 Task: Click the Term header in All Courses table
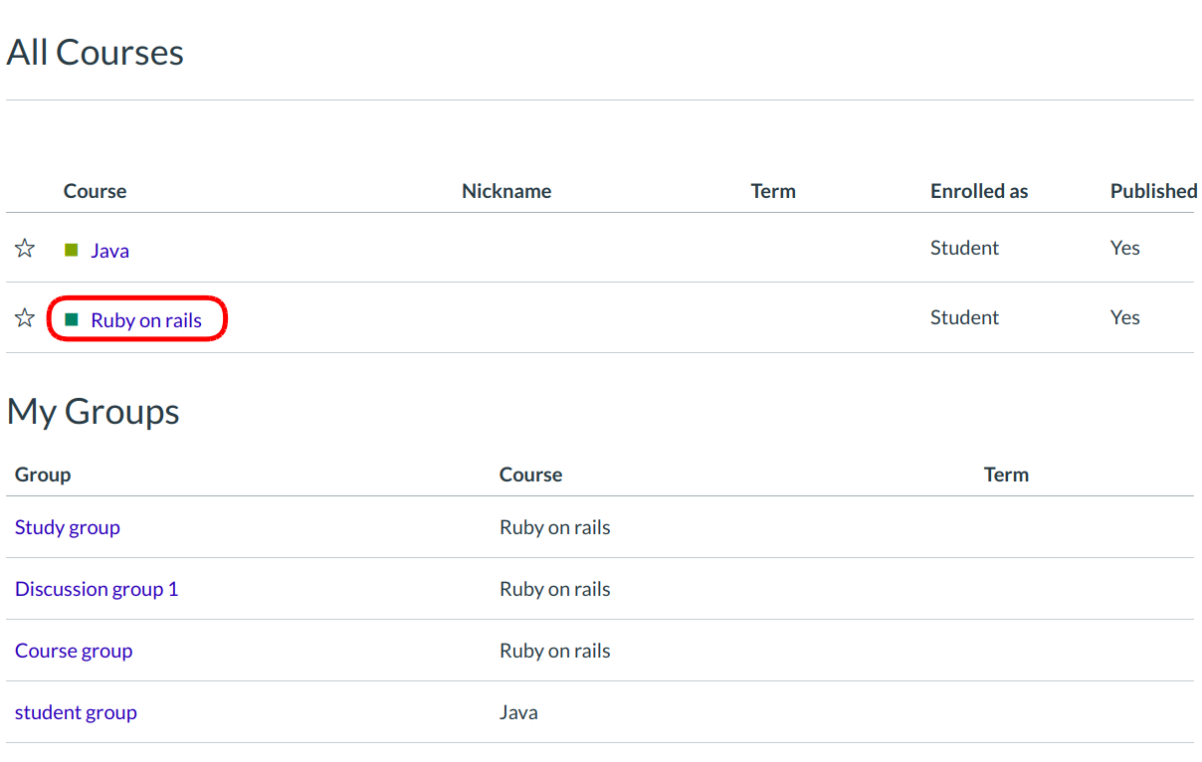click(x=773, y=191)
